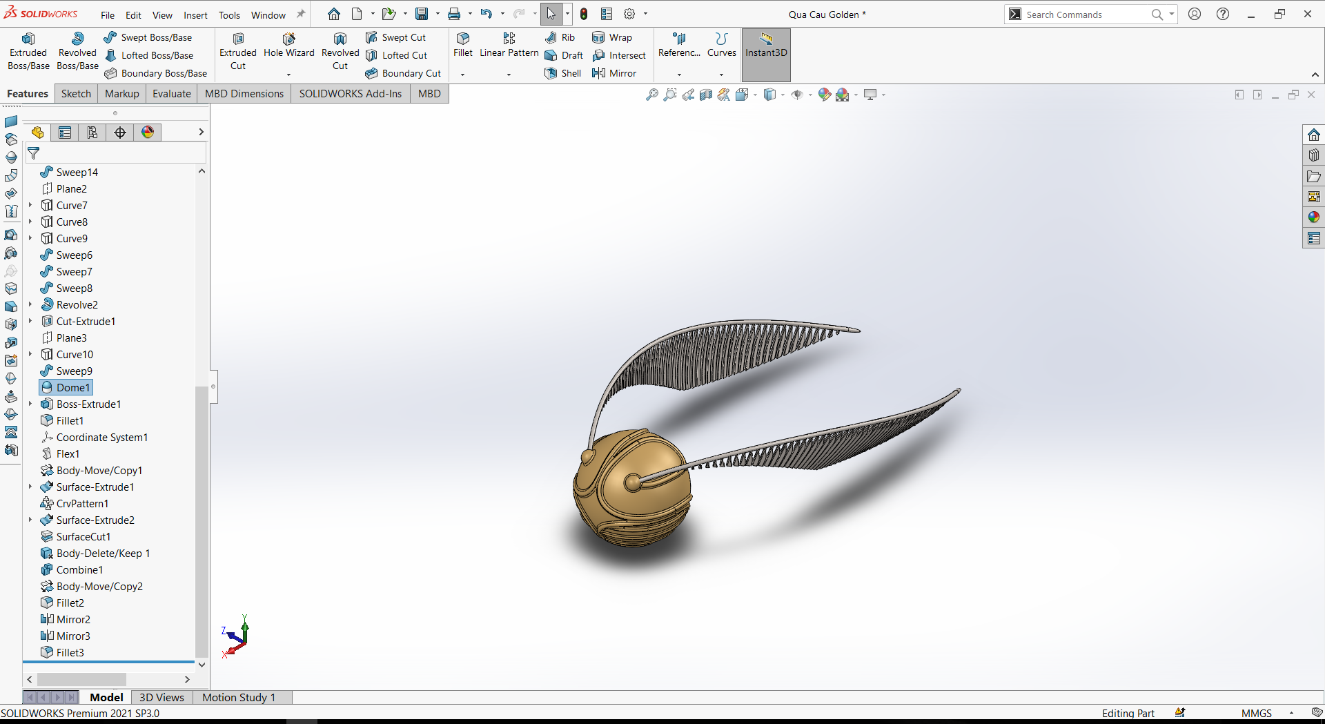The image size is (1325, 724).
Task: Choose the Mirror feature tool
Action: tap(614, 73)
